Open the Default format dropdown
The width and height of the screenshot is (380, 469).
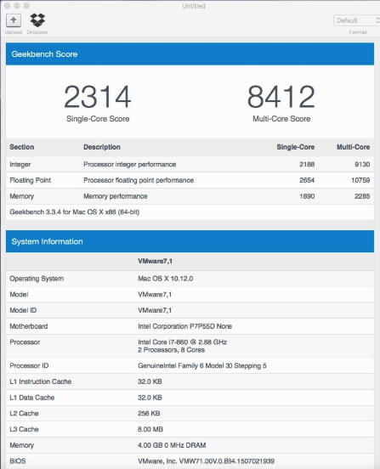pyautogui.click(x=356, y=20)
